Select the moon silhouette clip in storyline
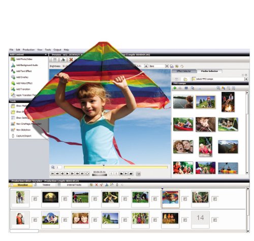 coord(50,198)
